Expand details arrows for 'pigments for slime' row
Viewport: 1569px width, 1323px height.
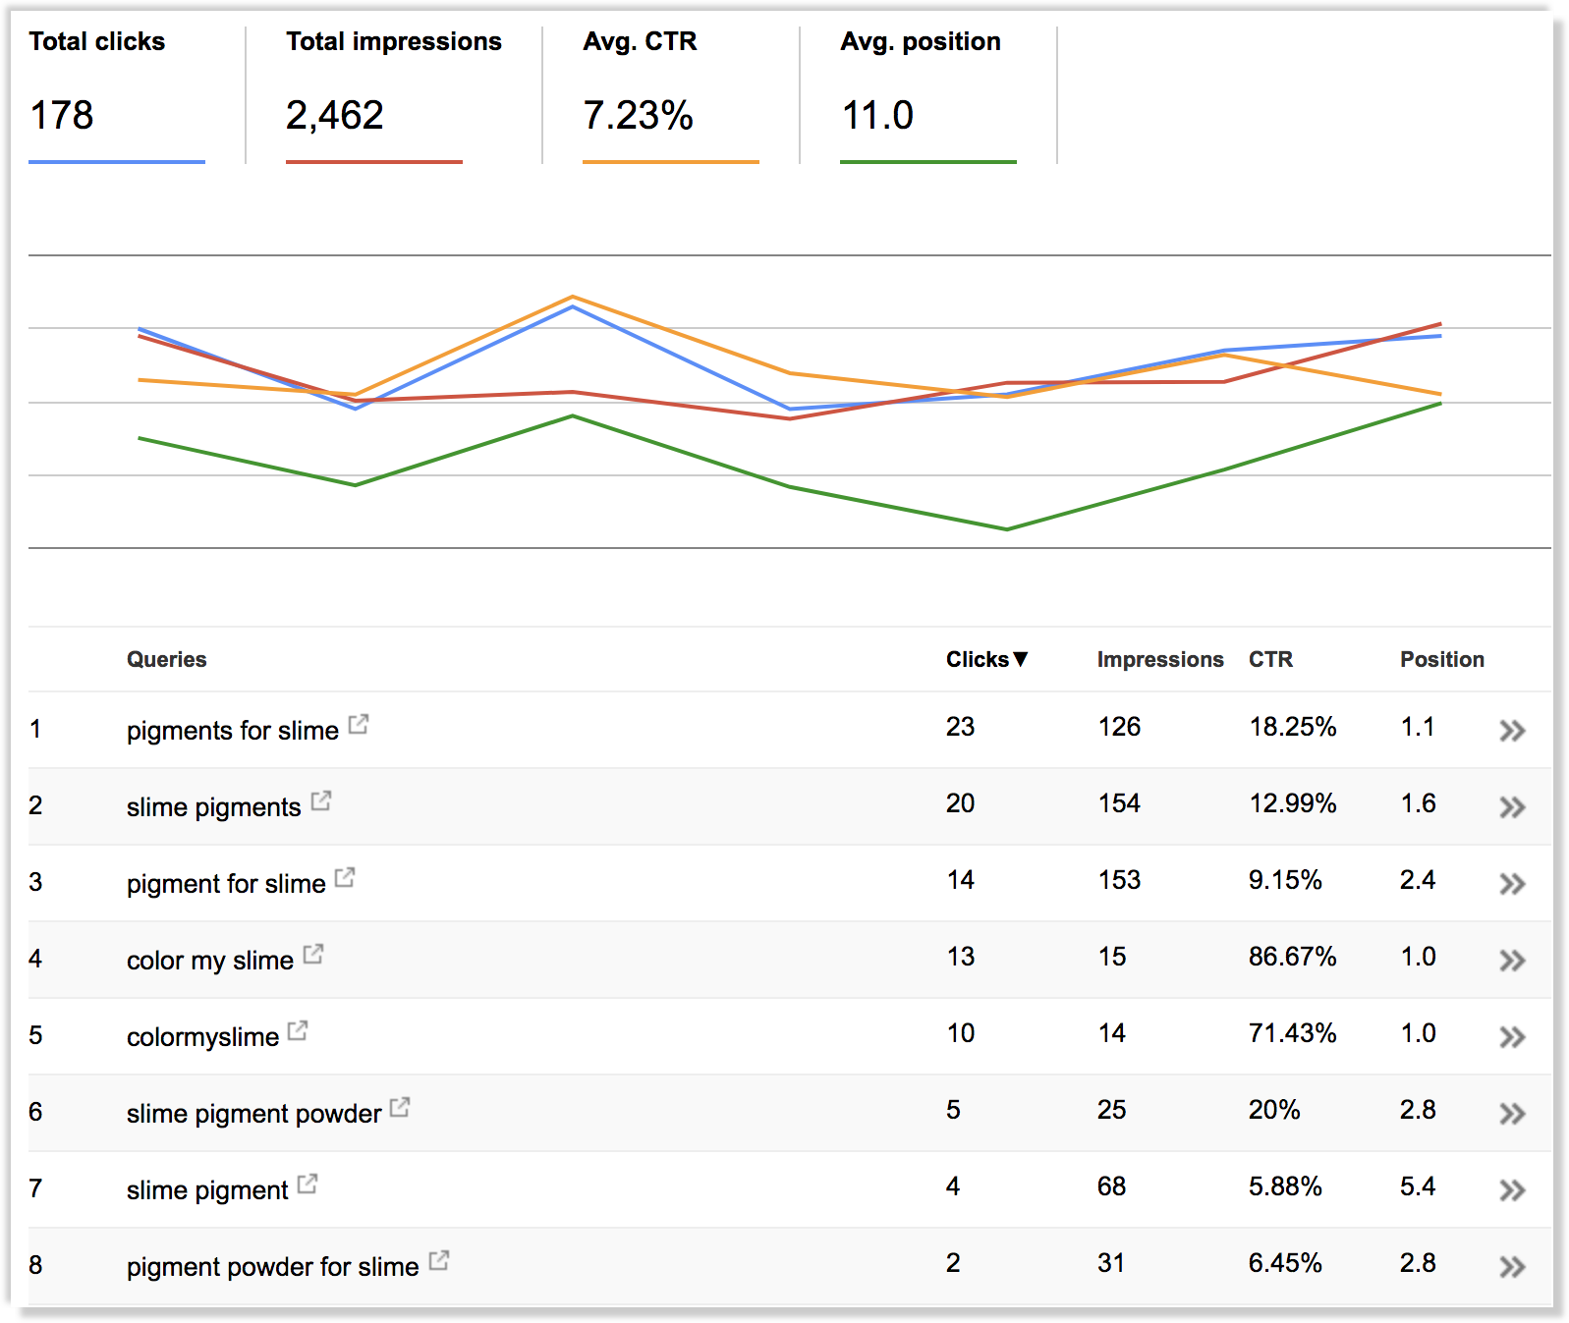point(1512,731)
